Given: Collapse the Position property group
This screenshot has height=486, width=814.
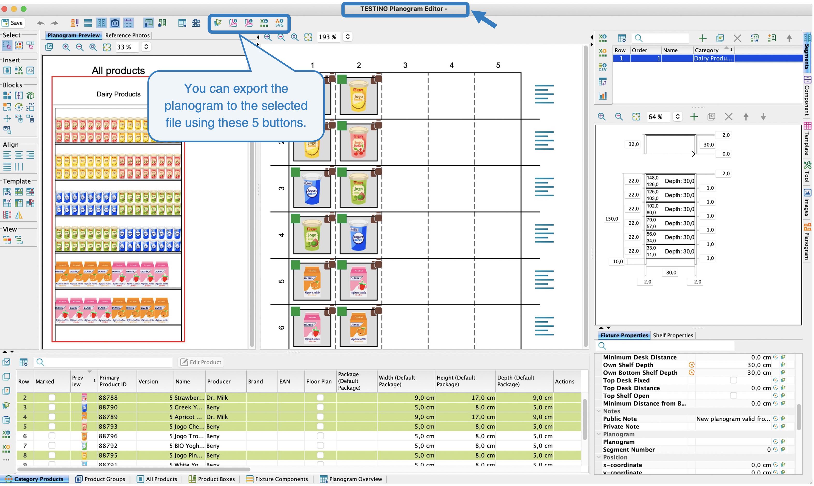Looking at the screenshot, I should click(599, 457).
